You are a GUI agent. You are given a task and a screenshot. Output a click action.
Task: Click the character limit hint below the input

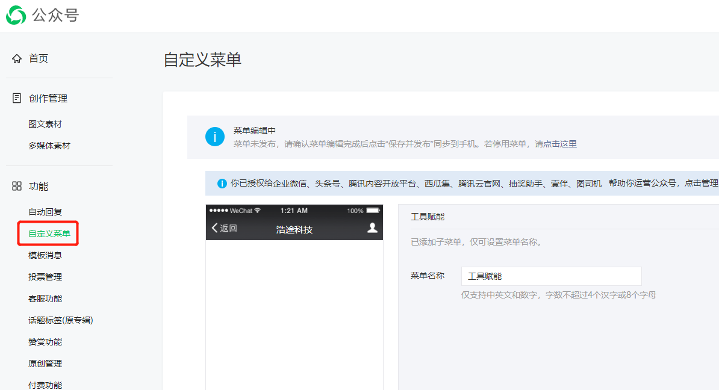pos(558,295)
